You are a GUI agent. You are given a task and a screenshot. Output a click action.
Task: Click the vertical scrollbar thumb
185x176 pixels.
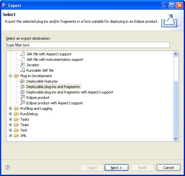176,108
